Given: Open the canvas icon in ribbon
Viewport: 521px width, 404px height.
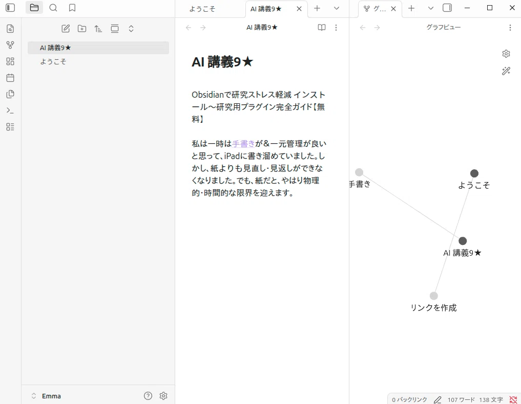Looking at the screenshot, I should pyautogui.click(x=10, y=61).
